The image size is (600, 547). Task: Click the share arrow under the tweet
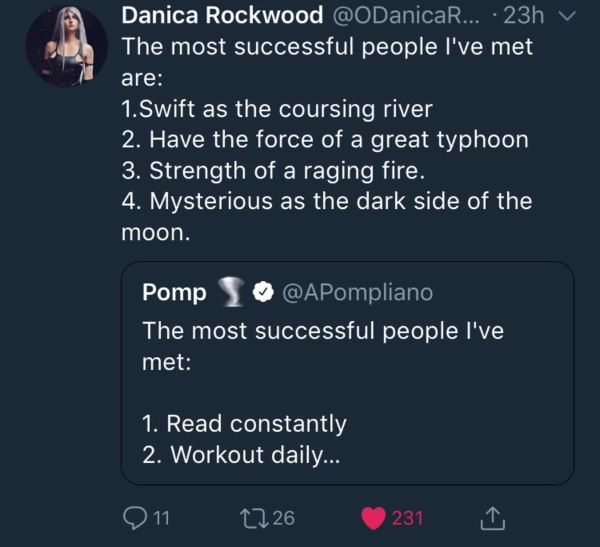[x=492, y=516]
